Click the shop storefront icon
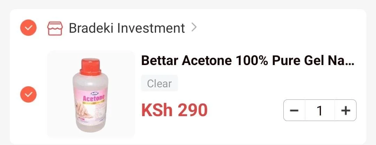The height and width of the screenshot is (145, 376). click(x=55, y=28)
